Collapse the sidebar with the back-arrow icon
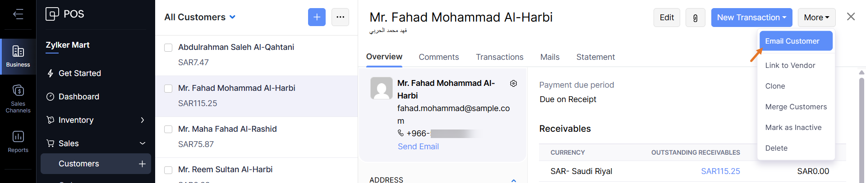 (18, 14)
